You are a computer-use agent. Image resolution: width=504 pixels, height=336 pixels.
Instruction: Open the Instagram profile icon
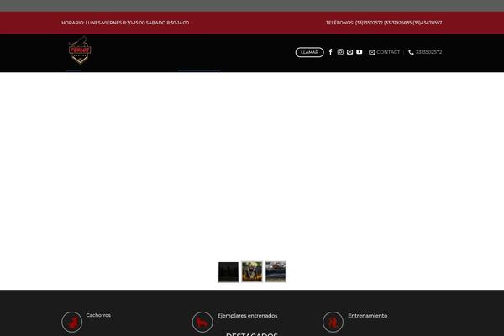(x=340, y=52)
